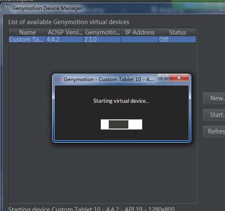This screenshot has width=225, height=211.
Task: Select the Custom Tablet device row
Action: click(102, 40)
